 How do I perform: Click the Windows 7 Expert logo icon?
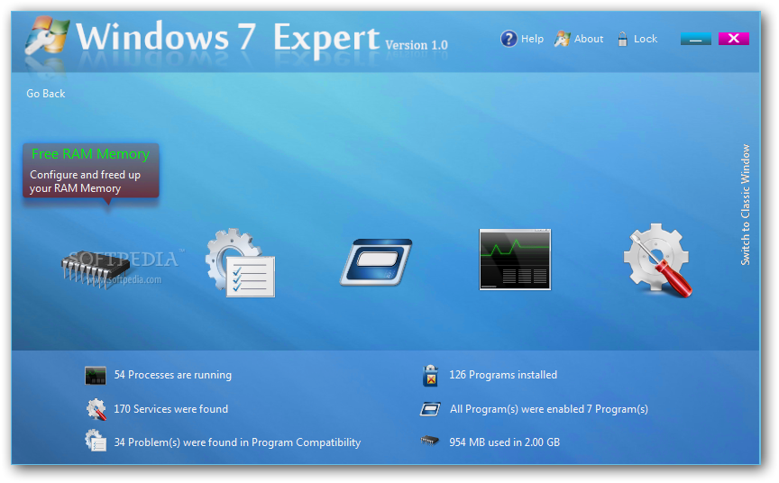click(x=47, y=37)
